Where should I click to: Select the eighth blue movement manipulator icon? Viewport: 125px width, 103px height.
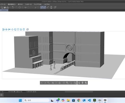pyautogui.click(x=24, y=29)
